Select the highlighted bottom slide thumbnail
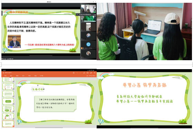This screenshot has height=129, width=193. 8,123
